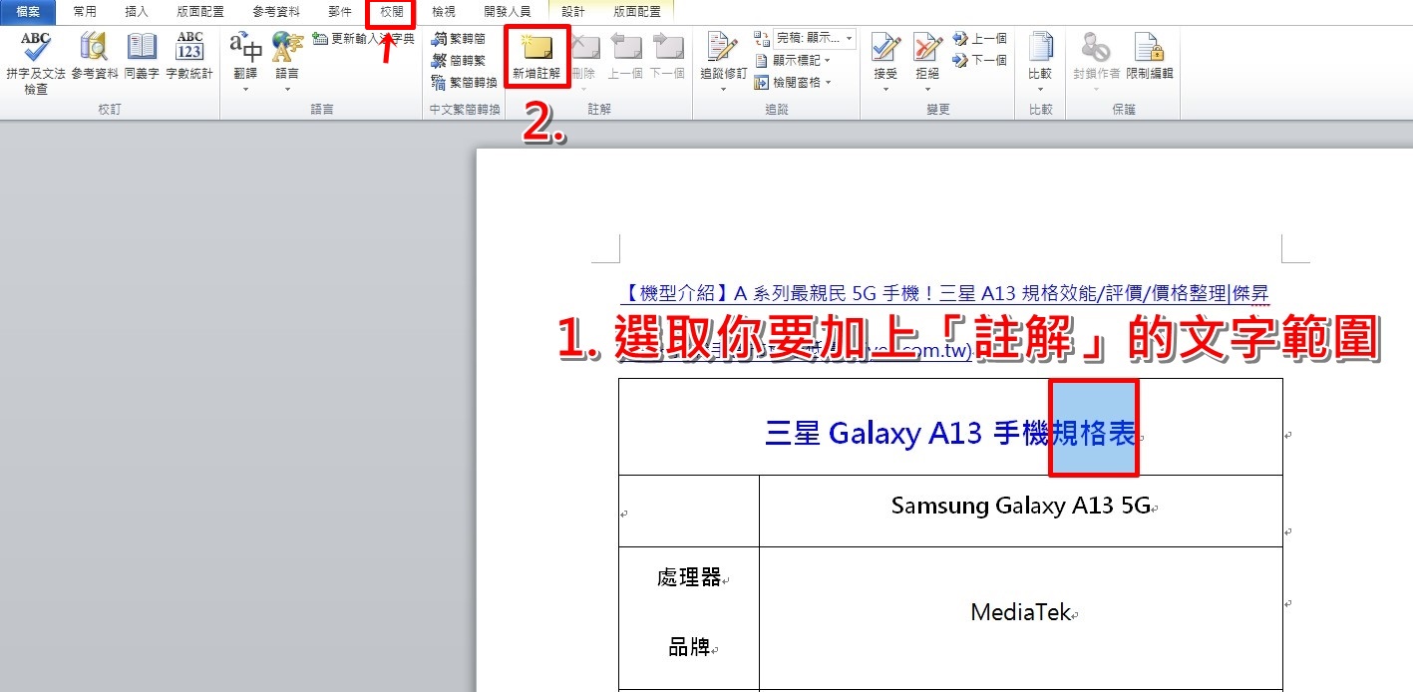Open the 檔案 file tab

(x=28, y=12)
